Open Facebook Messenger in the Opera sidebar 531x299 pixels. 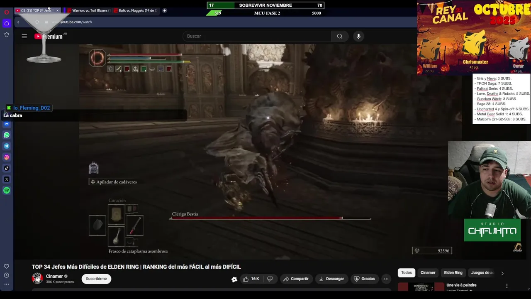[7, 124]
